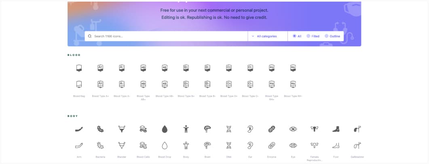Open the All categories dropdown
Screen dimensions: 429x164
click(x=267, y=36)
